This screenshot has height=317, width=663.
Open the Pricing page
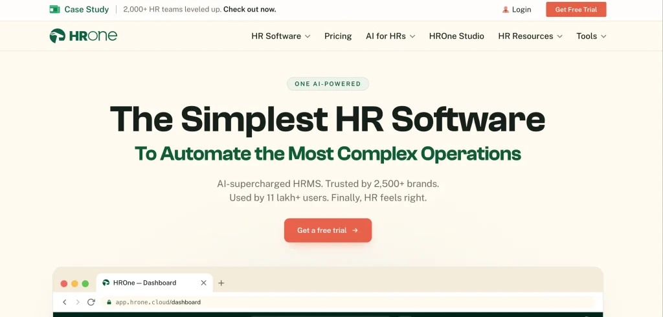[338, 36]
